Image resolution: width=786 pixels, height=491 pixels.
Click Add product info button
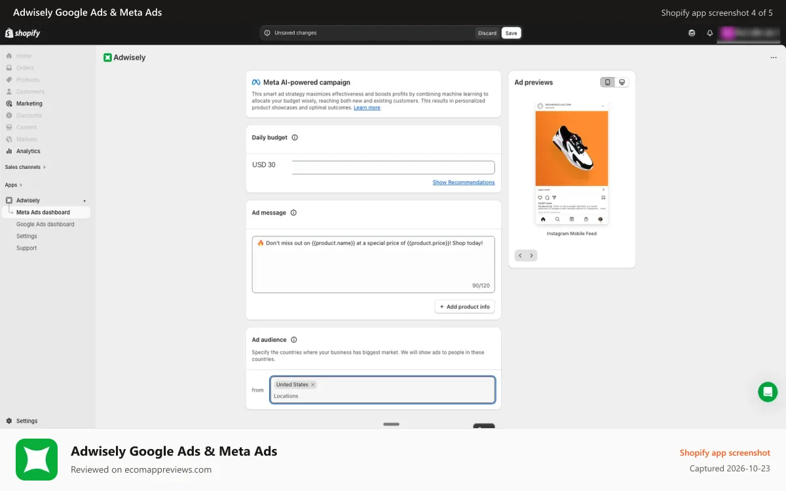464,306
